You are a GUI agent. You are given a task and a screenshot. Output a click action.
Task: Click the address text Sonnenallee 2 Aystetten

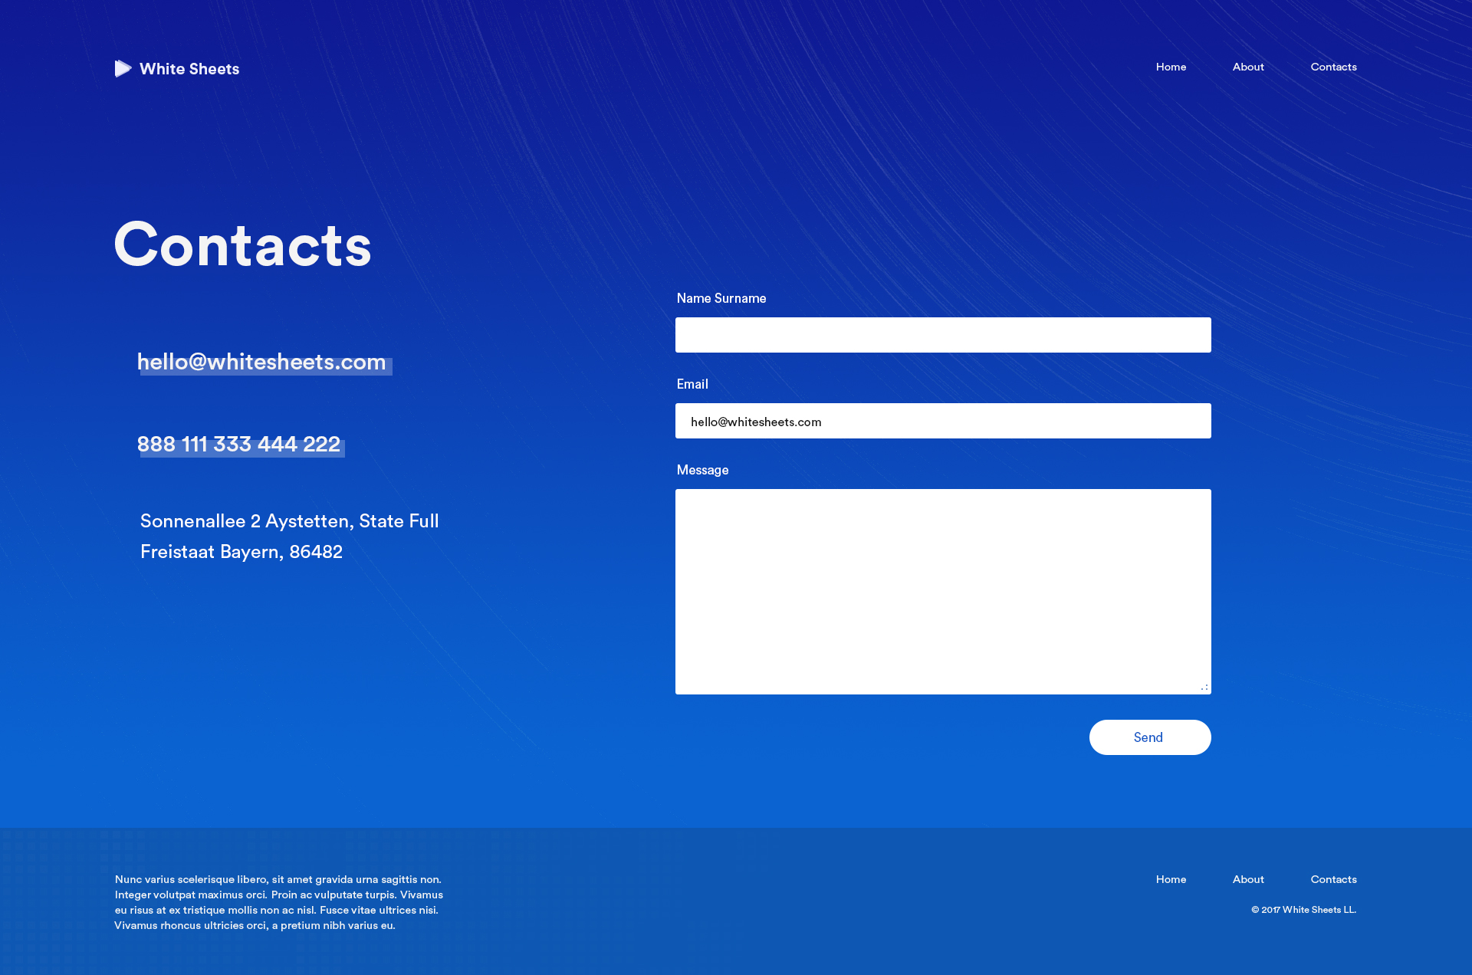[287, 520]
